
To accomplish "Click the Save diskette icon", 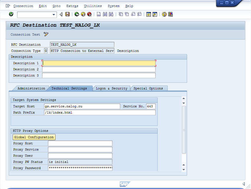I will (x=68, y=14).
